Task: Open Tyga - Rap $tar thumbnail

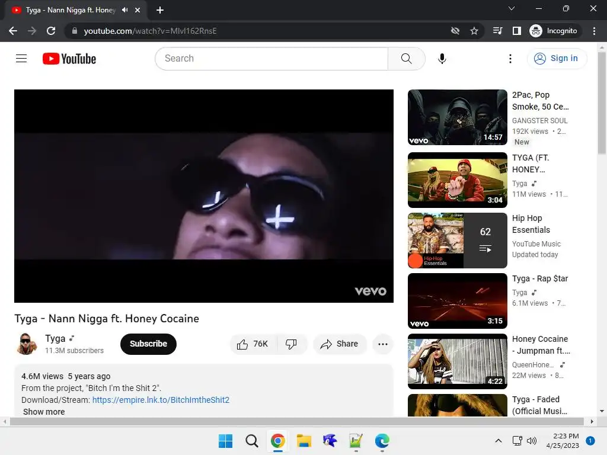Action: (457, 300)
